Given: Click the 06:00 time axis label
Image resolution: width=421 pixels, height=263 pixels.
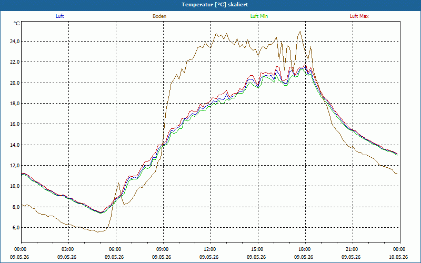Looking at the screenshot, I should pos(116,249).
